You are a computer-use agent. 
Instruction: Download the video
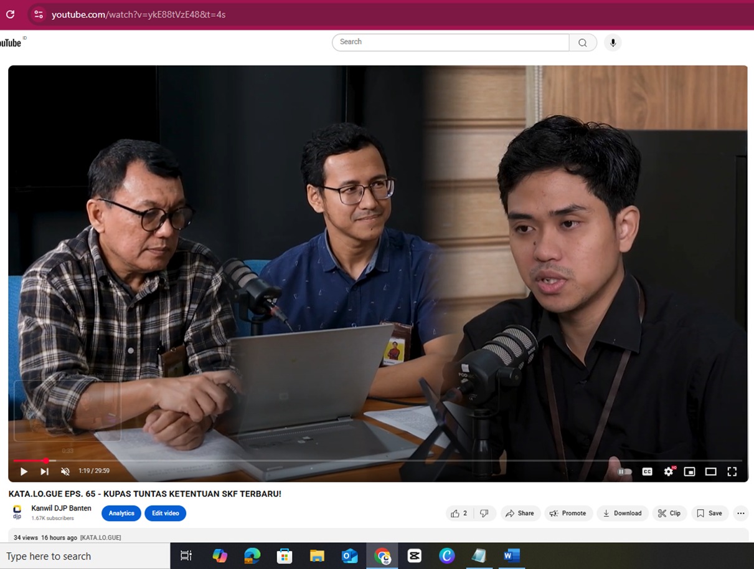(x=622, y=514)
